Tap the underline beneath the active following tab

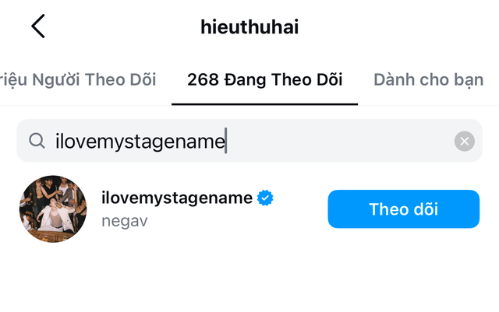[264, 103]
